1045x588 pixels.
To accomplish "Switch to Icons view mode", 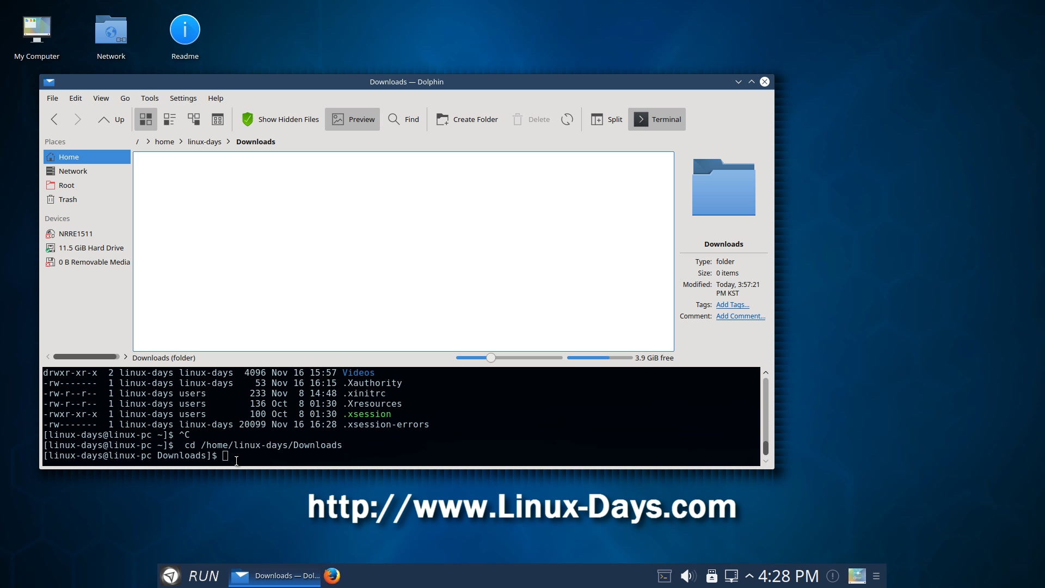I will coord(145,119).
